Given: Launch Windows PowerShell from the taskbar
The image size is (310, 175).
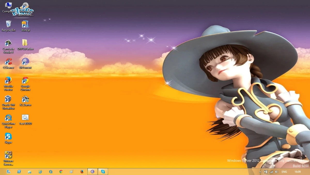Looking at the screenshot, I should (x=19, y=171).
